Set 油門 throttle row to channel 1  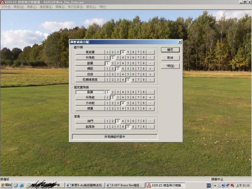point(107,121)
